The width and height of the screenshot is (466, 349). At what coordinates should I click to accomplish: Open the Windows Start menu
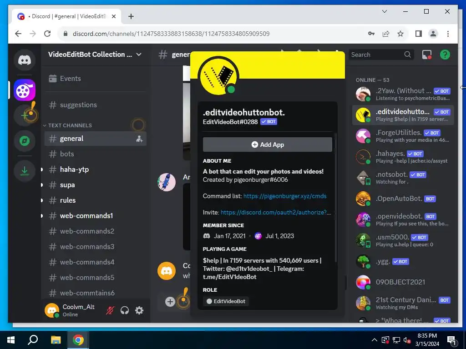tap(11, 340)
